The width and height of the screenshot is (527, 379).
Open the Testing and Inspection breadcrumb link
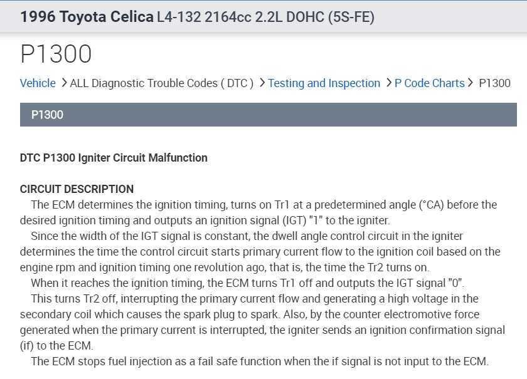[x=324, y=83]
